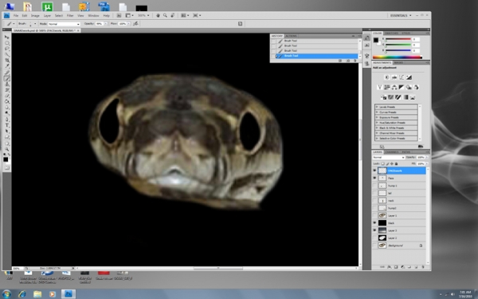Add a Black & White adjustment
This screenshot has height=299, width=478.
click(402, 87)
